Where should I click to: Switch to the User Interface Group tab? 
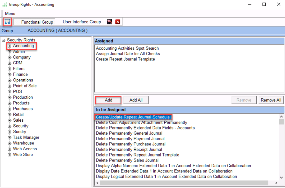click(x=82, y=22)
